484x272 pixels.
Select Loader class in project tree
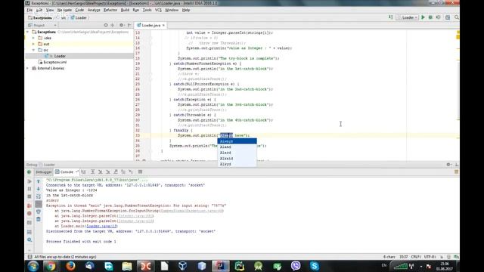tap(60, 56)
